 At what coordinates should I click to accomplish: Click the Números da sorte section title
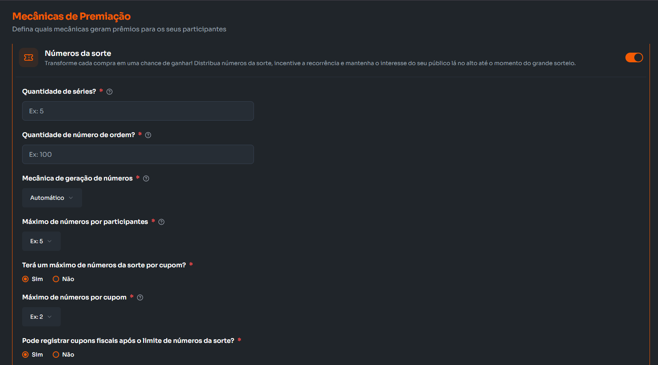[78, 53]
